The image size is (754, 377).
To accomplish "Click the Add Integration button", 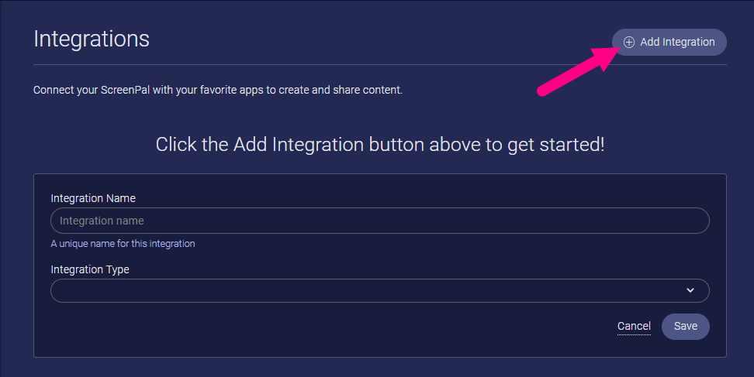I will pos(669,43).
